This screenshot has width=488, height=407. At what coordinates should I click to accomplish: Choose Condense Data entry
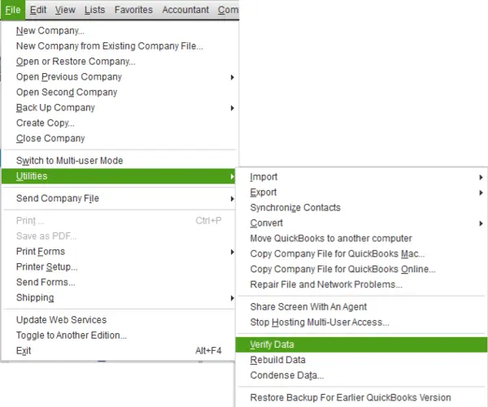(287, 375)
